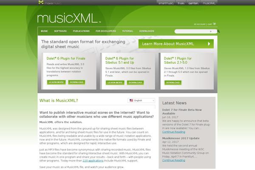Image resolution: width=255 pixels, height=170 pixels.
Task: Switch to the Garritan top tab
Action: (x=193, y=3)
